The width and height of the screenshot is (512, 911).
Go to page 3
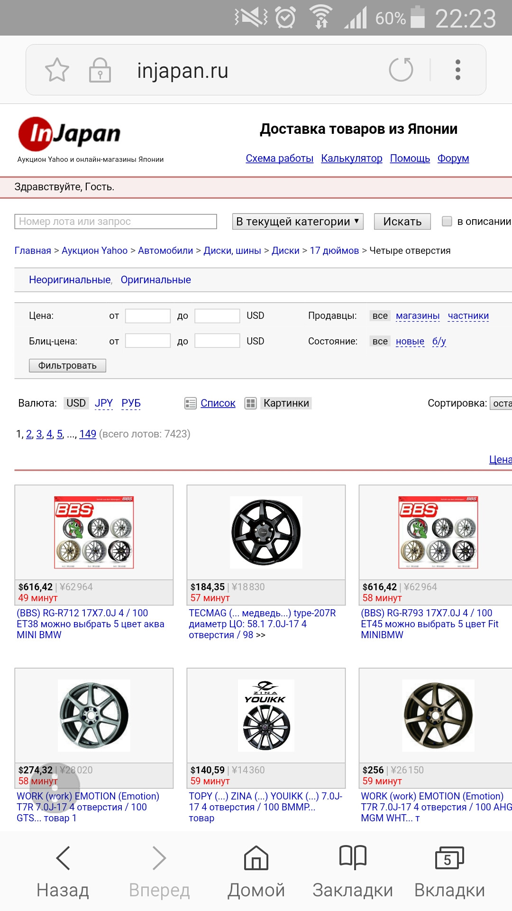pyautogui.click(x=39, y=434)
